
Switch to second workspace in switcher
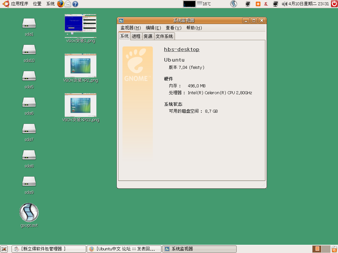pos(326,249)
